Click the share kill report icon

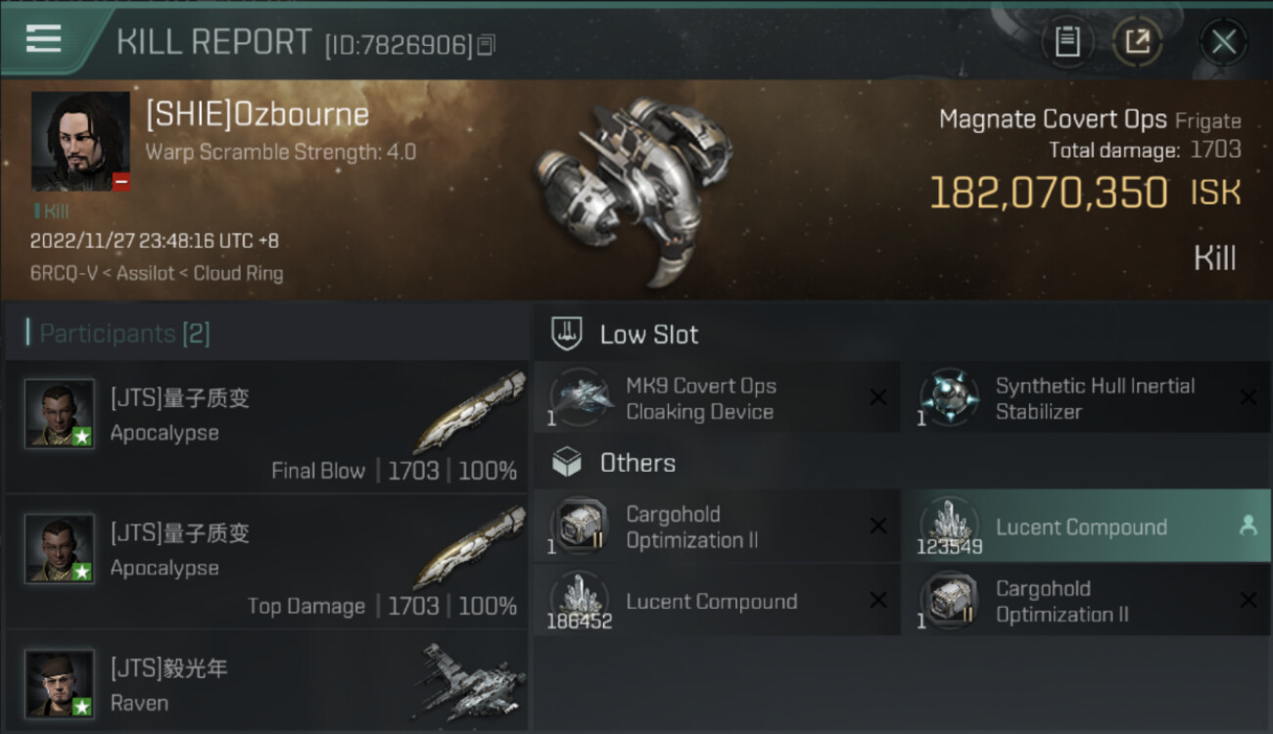coord(1138,42)
